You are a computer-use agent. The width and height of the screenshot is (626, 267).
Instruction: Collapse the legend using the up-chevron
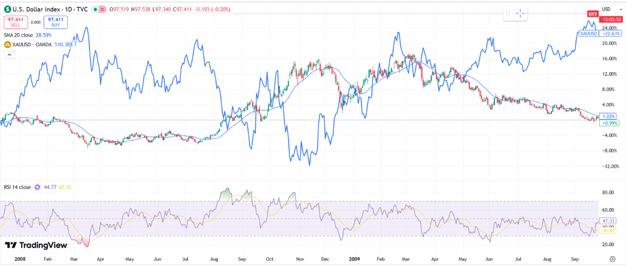click(9, 54)
